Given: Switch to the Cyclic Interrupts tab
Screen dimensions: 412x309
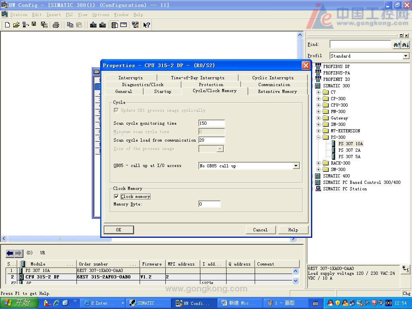Looking at the screenshot, I should click(x=273, y=78).
